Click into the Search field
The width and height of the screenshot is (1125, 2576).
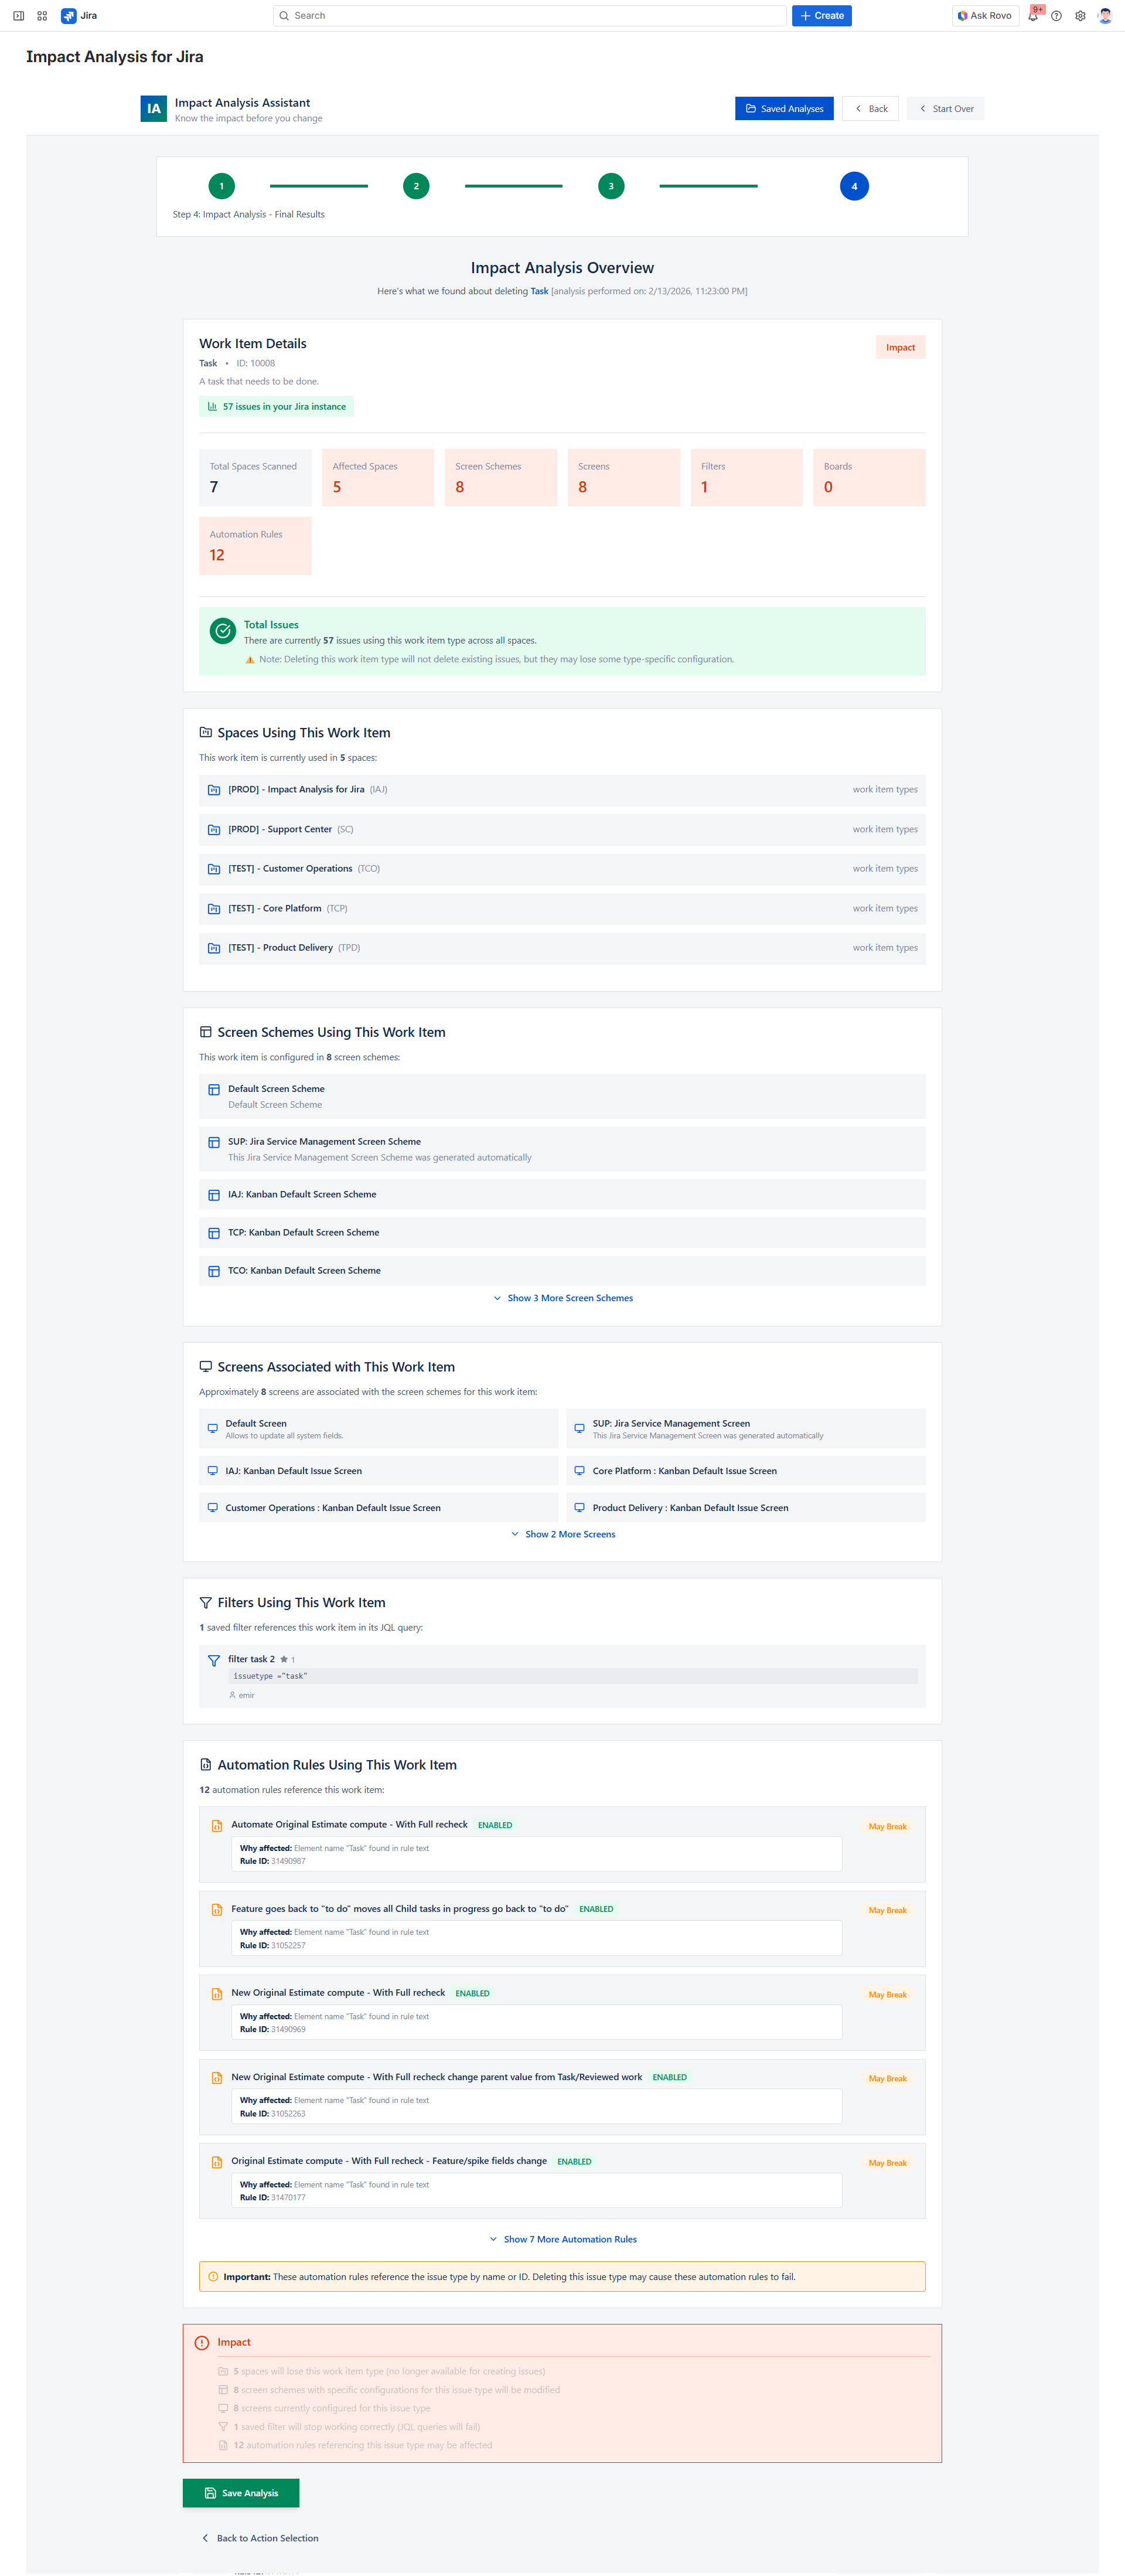pos(530,16)
